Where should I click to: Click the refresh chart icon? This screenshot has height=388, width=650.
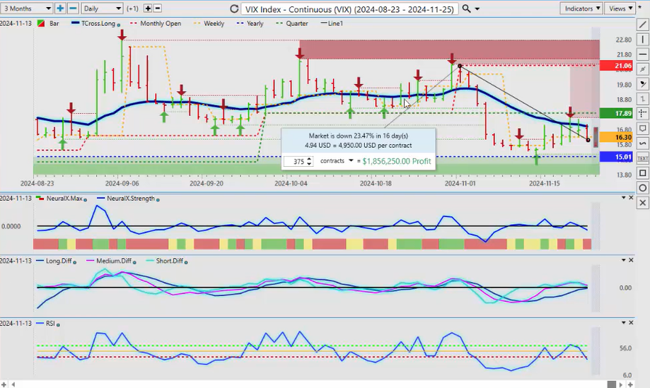[x=235, y=8]
